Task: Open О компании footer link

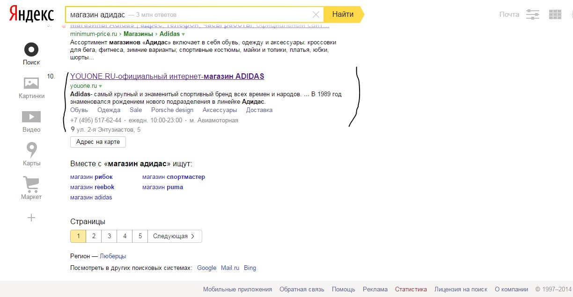Action: click(511, 290)
